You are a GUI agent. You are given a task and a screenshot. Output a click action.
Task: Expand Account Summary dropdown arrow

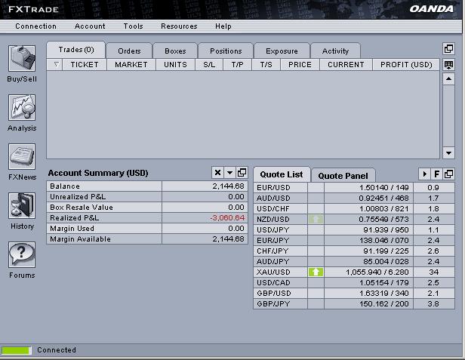[x=229, y=173]
